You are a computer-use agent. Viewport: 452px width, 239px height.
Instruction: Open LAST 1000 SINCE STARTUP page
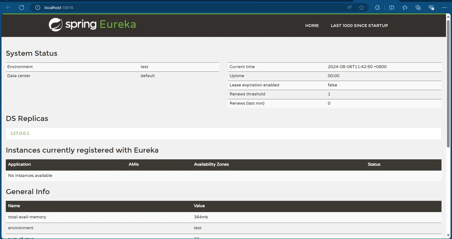(x=359, y=26)
